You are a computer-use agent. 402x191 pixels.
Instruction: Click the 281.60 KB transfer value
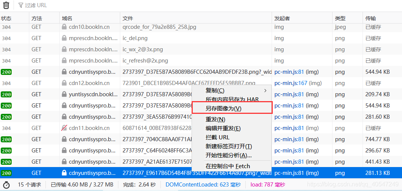(378, 117)
